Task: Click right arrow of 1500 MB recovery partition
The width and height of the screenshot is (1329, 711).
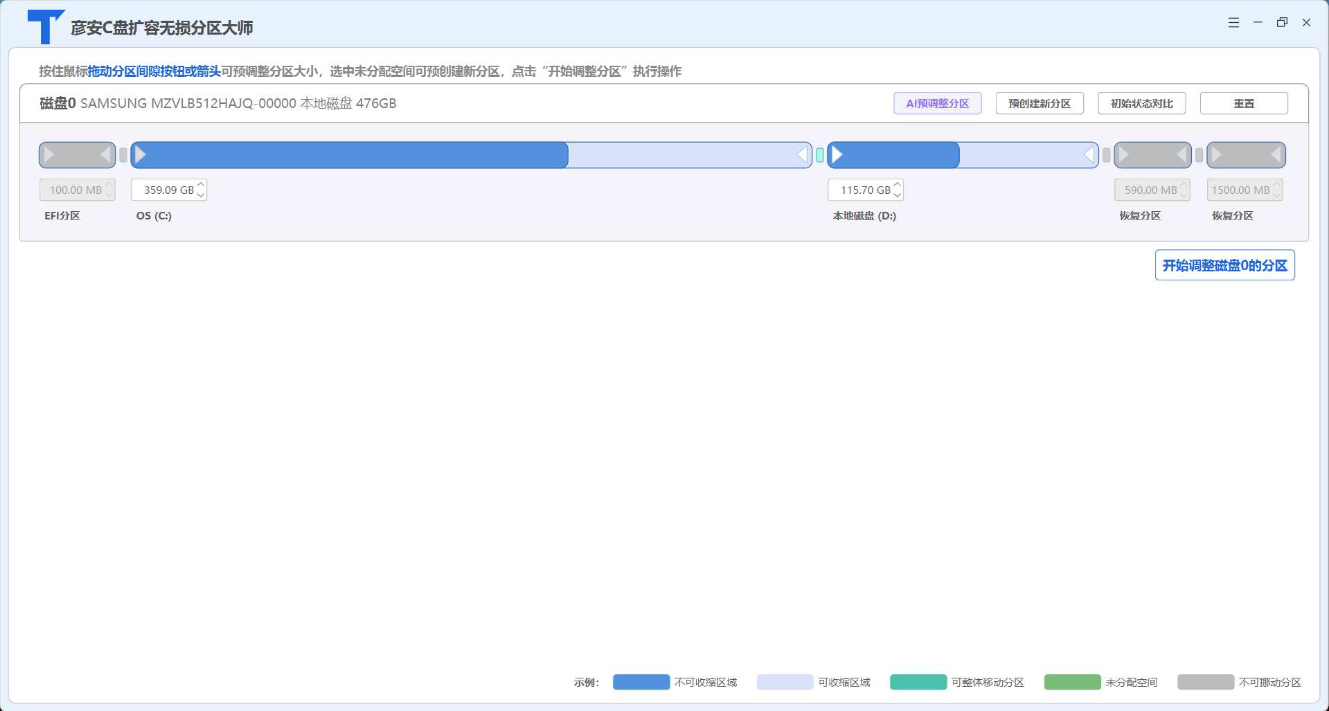Action: pyautogui.click(x=1276, y=155)
